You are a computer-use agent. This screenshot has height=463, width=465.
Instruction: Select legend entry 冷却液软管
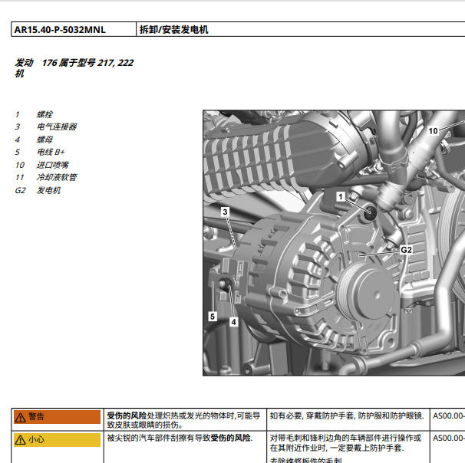pos(57,177)
